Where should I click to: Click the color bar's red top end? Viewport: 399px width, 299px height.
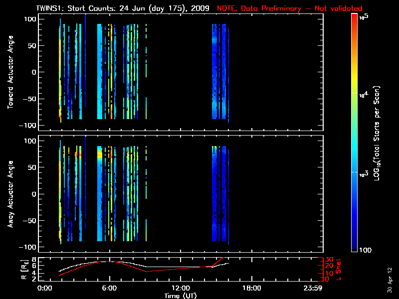click(x=355, y=17)
